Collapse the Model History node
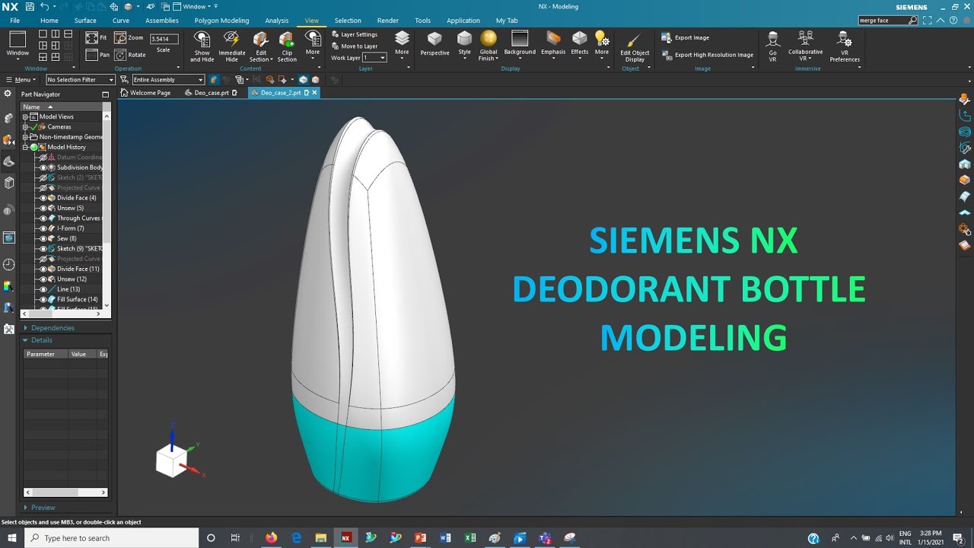 25,148
